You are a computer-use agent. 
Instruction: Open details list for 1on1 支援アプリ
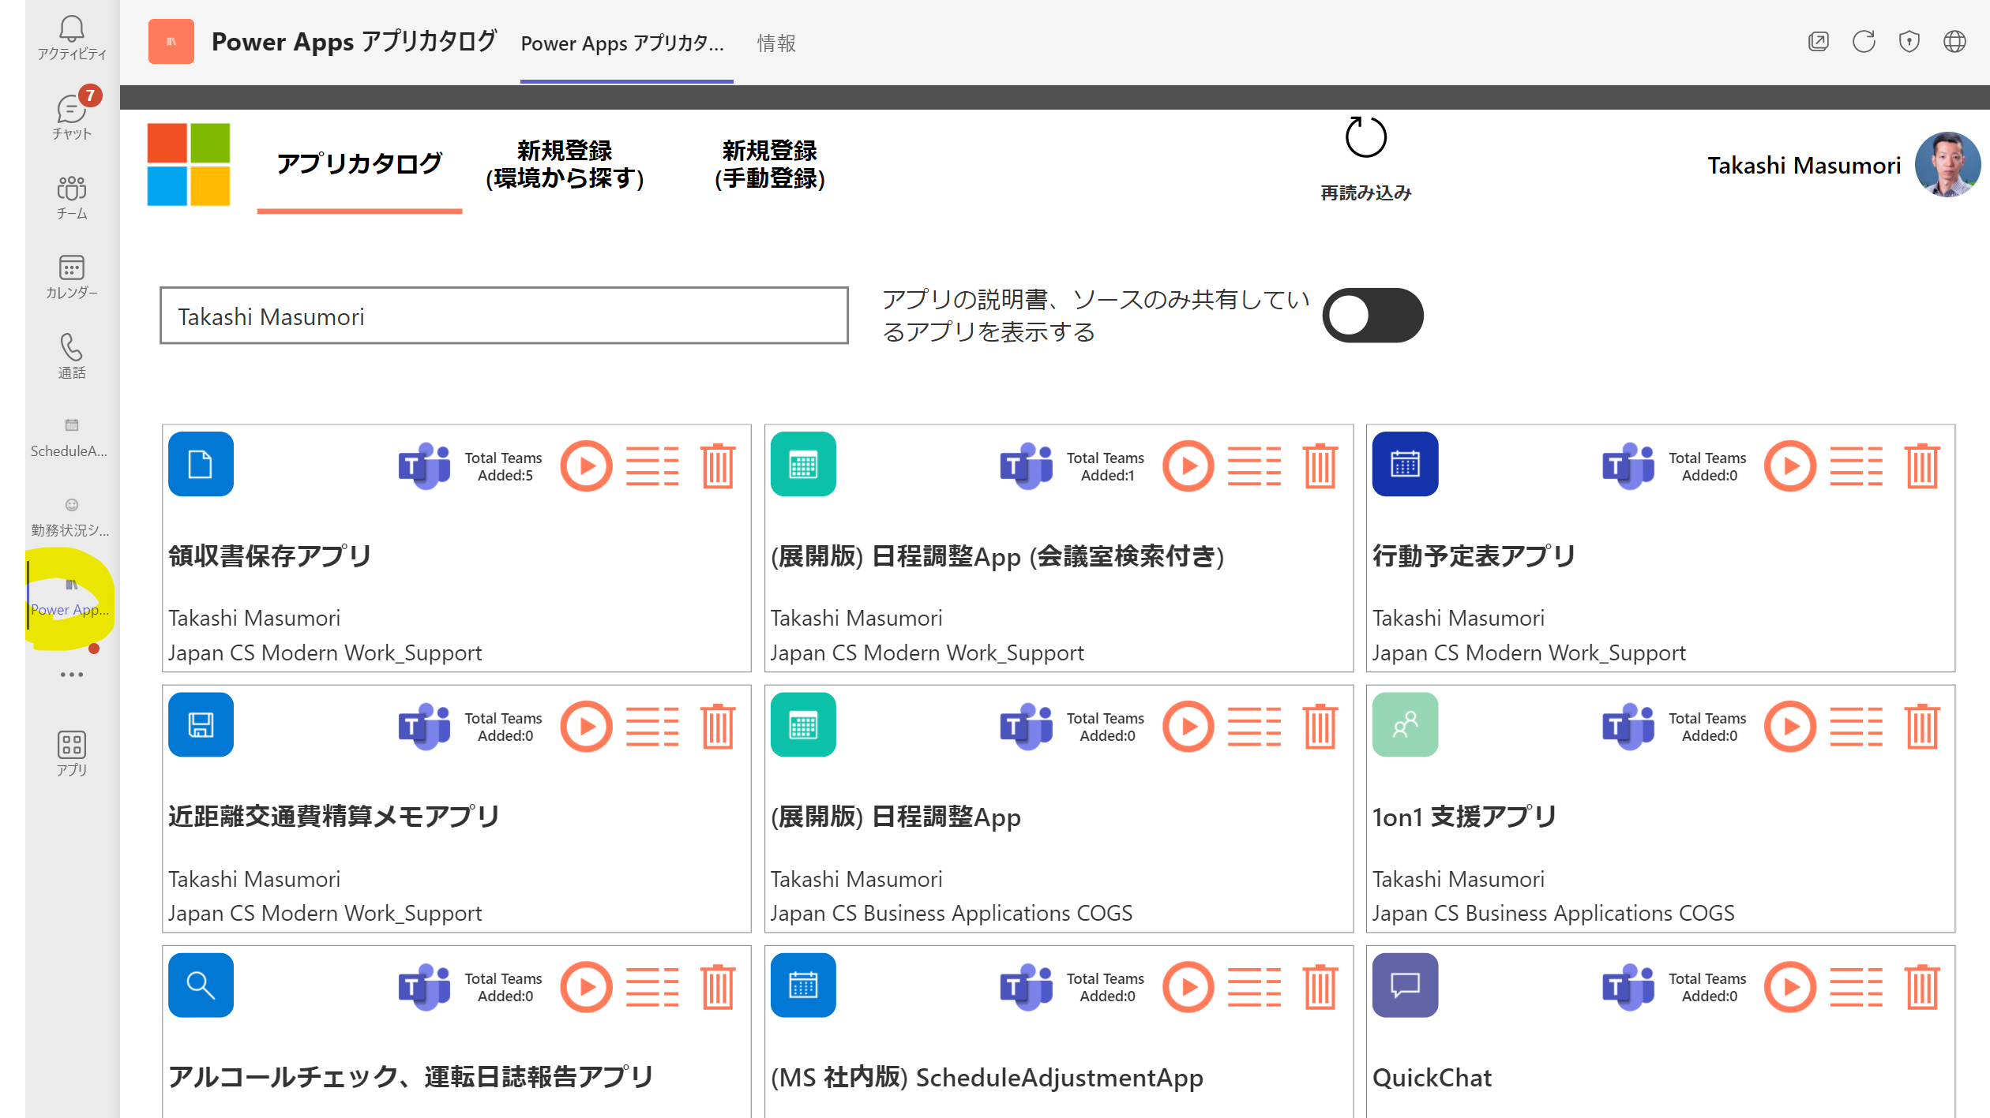[1856, 726]
